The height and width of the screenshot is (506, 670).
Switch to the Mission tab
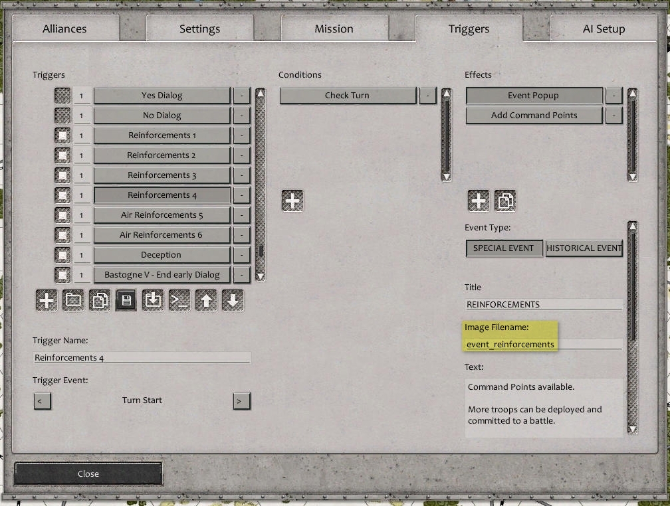coord(334,29)
